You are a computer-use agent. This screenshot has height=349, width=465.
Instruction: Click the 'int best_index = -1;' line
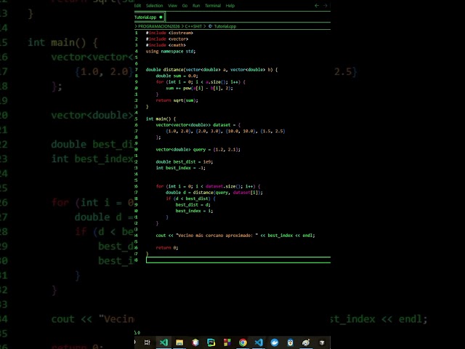point(181,168)
